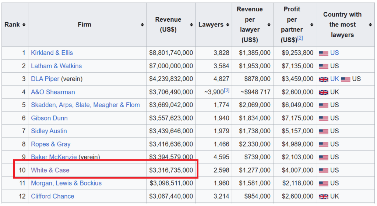This screenshot has height=206, width=377.
Task: Open footnote [2] in Profit per partner header
Action: (300, 37)
